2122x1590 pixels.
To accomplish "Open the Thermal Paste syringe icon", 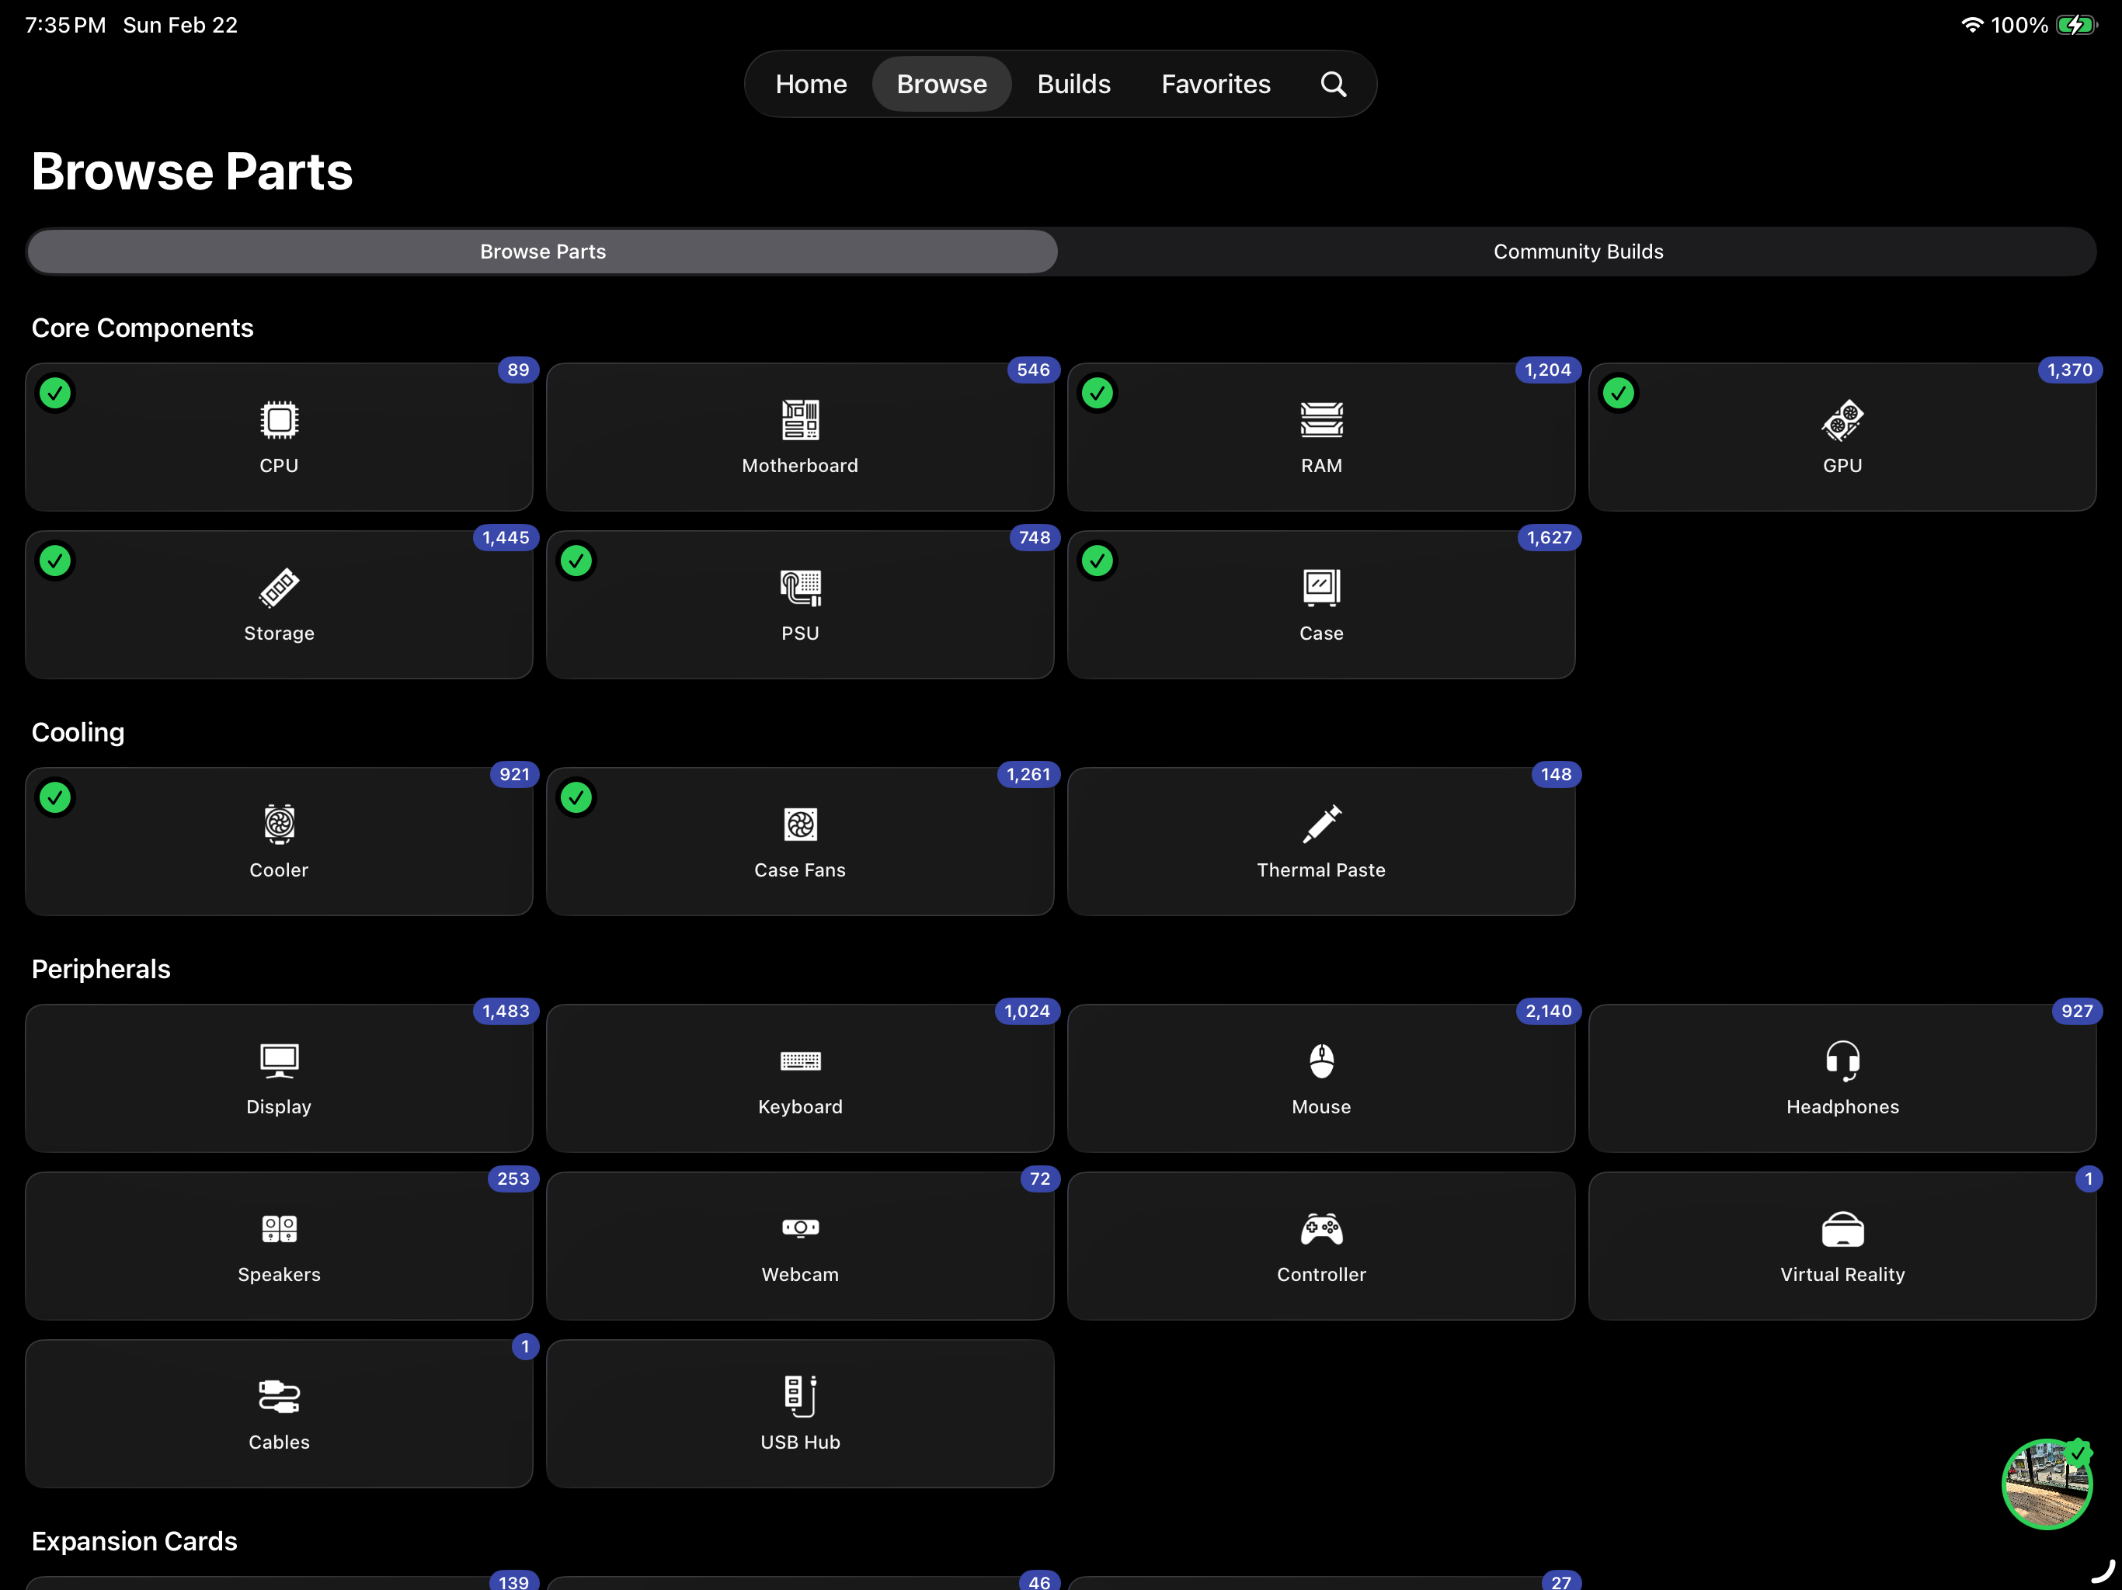I will click(1321, 824).
